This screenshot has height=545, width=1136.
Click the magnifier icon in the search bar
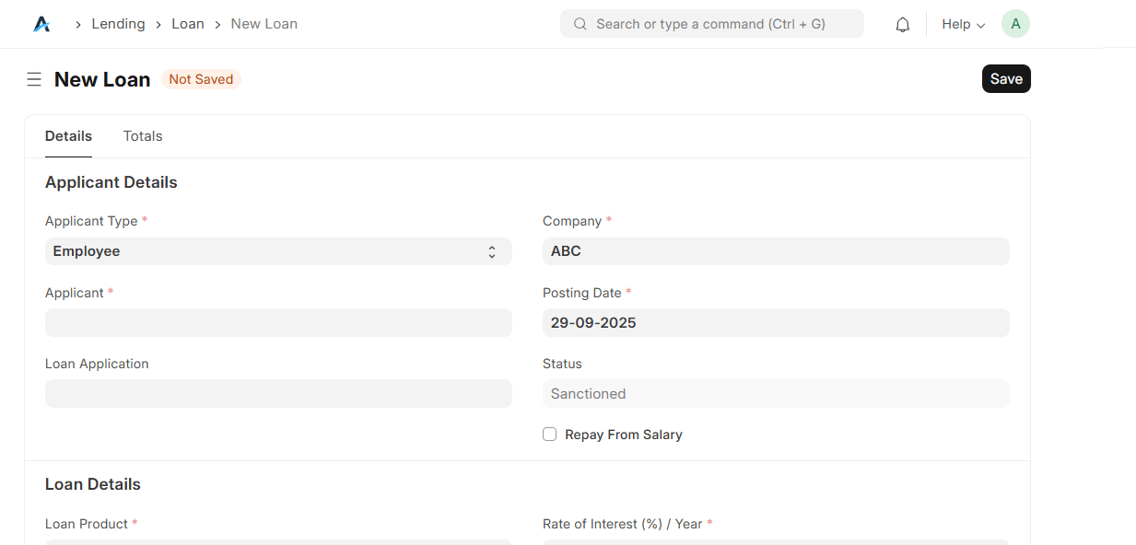[580, 24]
